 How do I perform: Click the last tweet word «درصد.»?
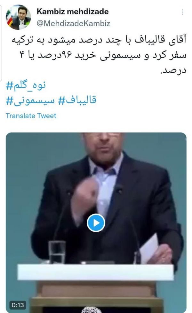pos(173,70)
